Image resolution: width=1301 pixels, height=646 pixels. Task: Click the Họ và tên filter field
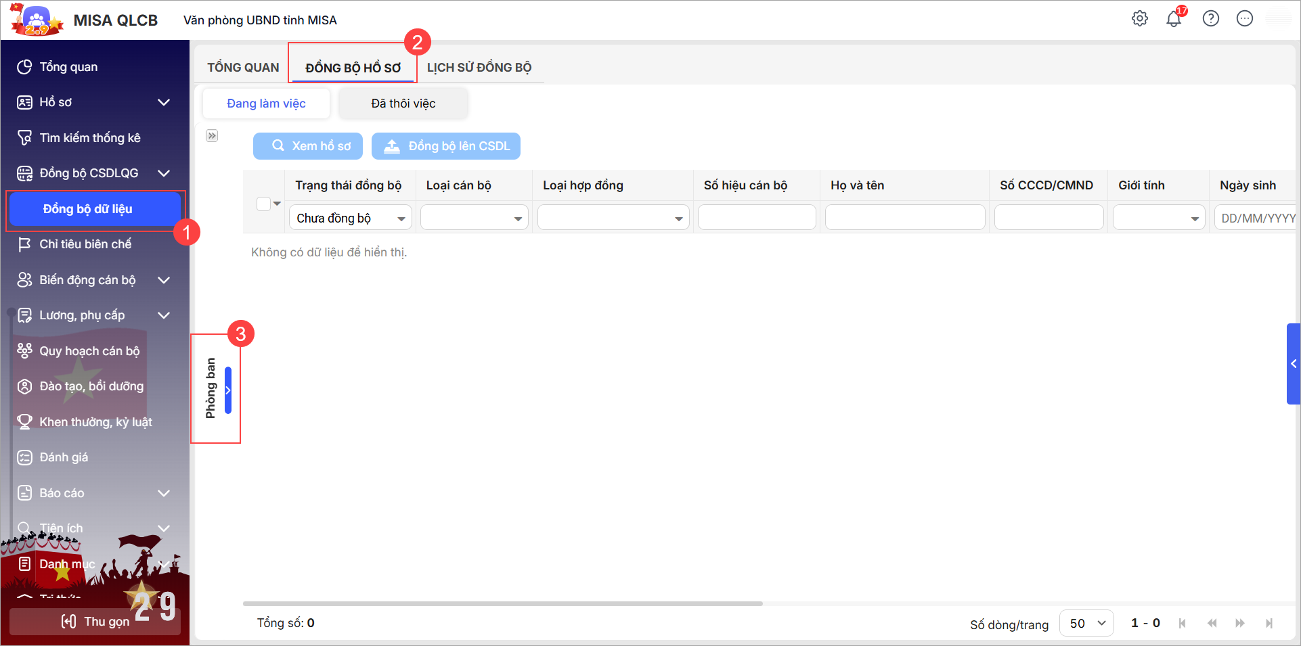[904, 218]
